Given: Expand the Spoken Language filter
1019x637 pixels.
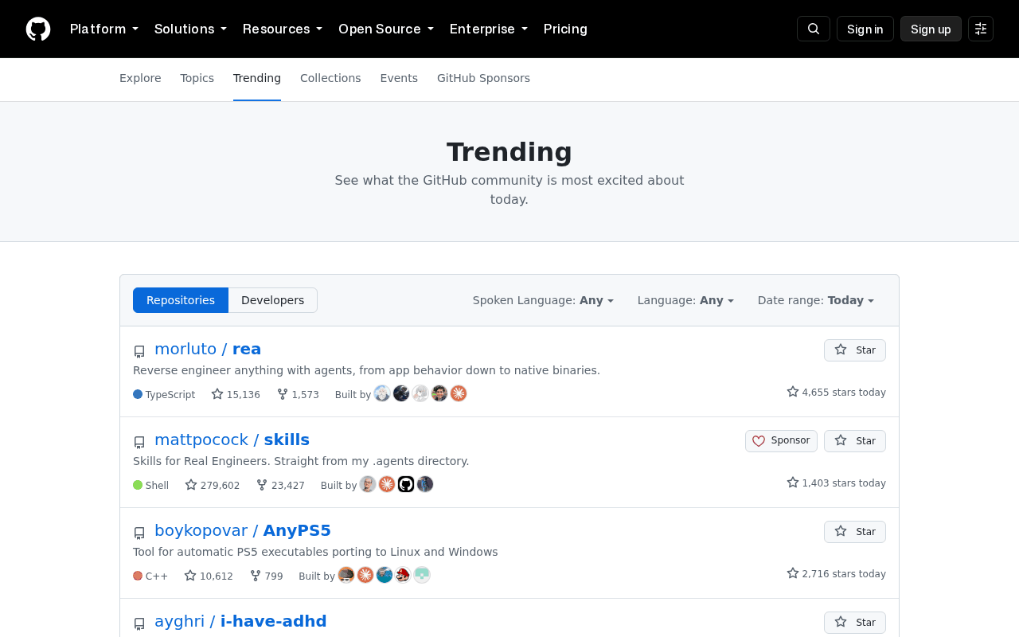Looking at the screenshot, I should pyautogui.click(x=543, y=300).
